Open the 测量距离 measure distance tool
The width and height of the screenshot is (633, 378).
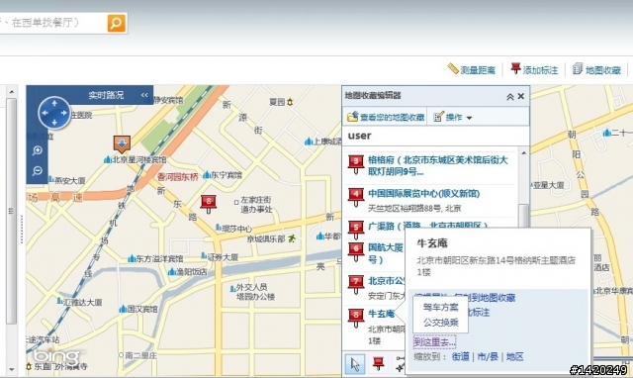[x=472, y=69]
